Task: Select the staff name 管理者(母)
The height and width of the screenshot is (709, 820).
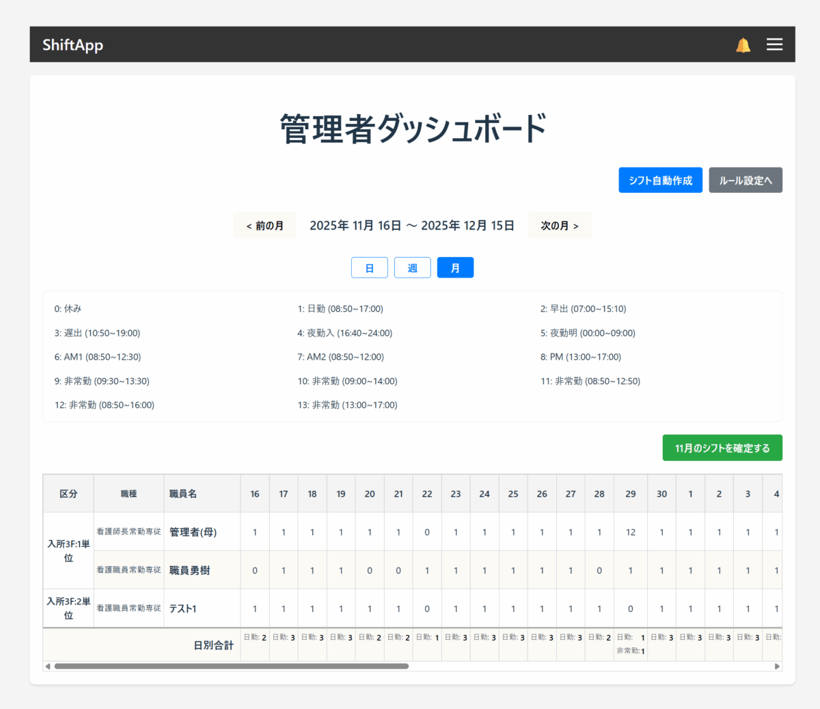Action: click(x=193, y=532)
